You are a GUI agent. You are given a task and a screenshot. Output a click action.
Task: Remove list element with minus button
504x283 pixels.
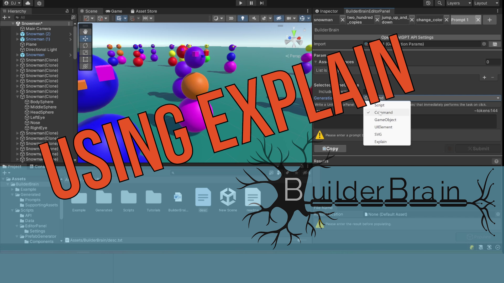pos(492,77)
